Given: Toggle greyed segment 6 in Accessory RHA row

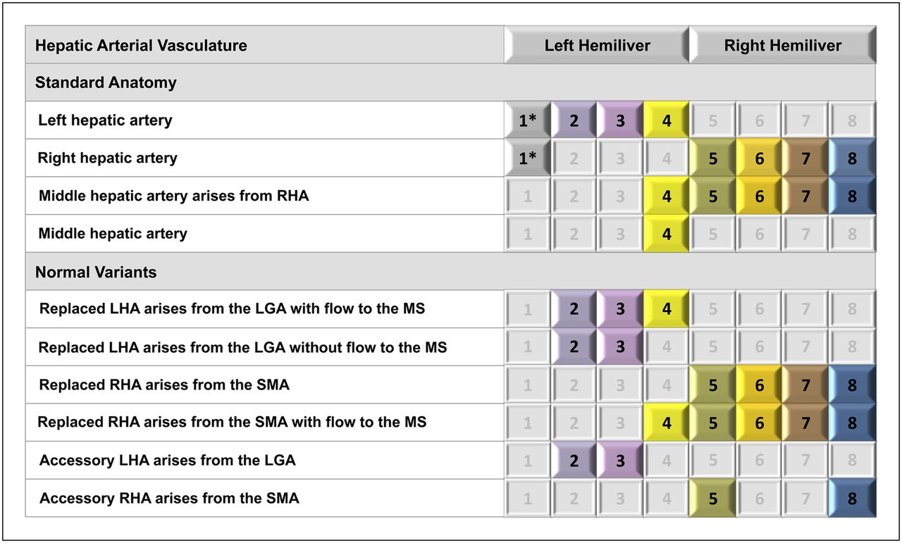Looking at the screenshot, I should tap(760, 499).
